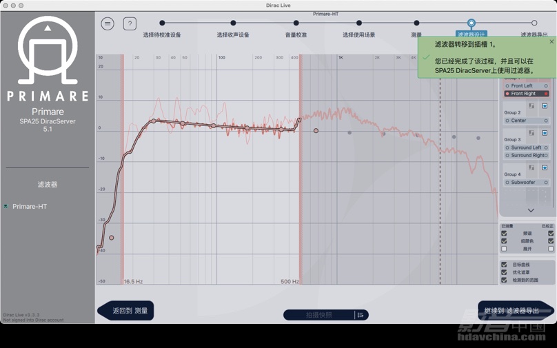
Task: Click the macOS window minimize button
Action: [x=13, y=6]
